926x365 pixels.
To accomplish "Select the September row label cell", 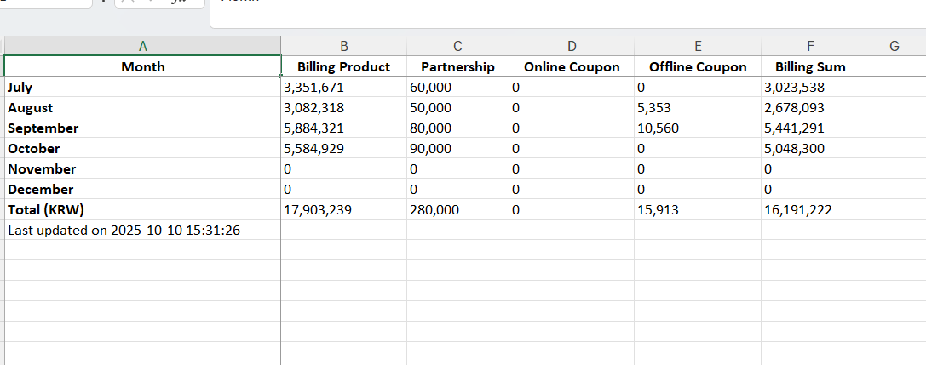I will (142, 128).
